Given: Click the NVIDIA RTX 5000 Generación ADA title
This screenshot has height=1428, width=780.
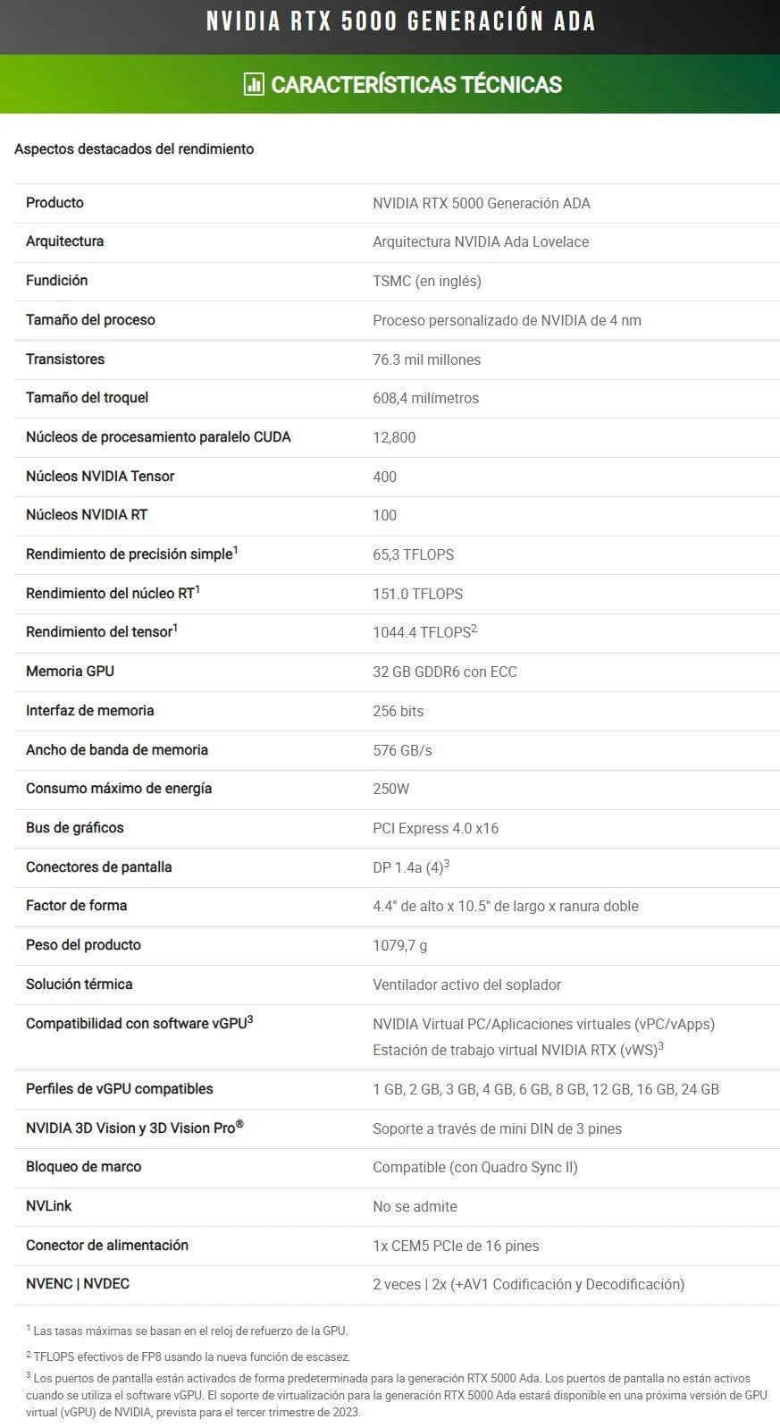Looking at the screenshot, I should coord(400,21).
